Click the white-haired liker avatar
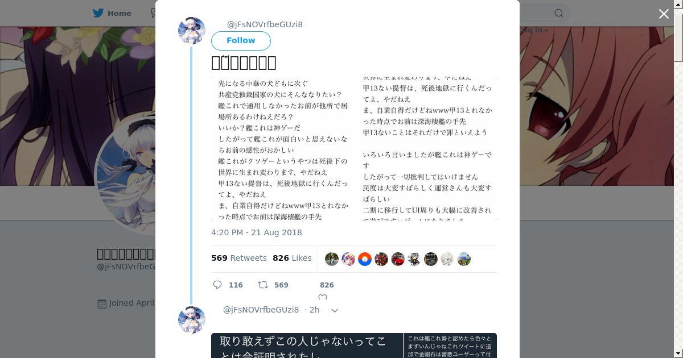Viewport: 683px width, 358px height. (447, 259)
